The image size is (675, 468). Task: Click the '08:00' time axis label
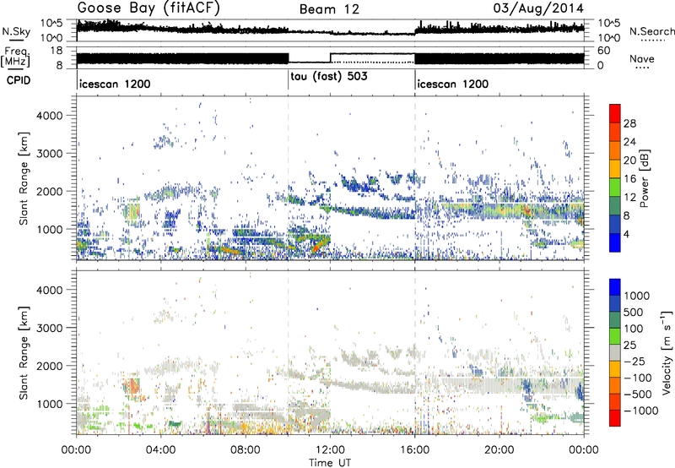[246, 450]
